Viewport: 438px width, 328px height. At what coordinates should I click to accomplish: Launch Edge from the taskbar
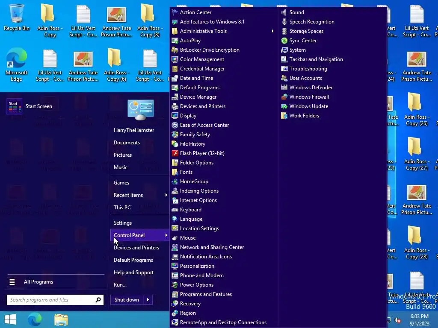pyautogui.click(x=35, y=319)
